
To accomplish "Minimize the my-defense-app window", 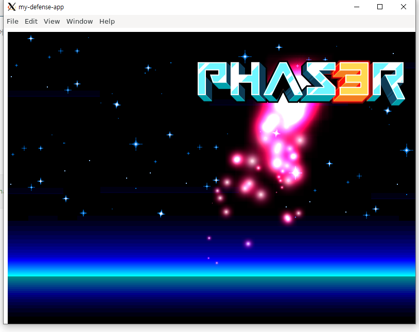I will pyautogui.click(x=357, y=7).
